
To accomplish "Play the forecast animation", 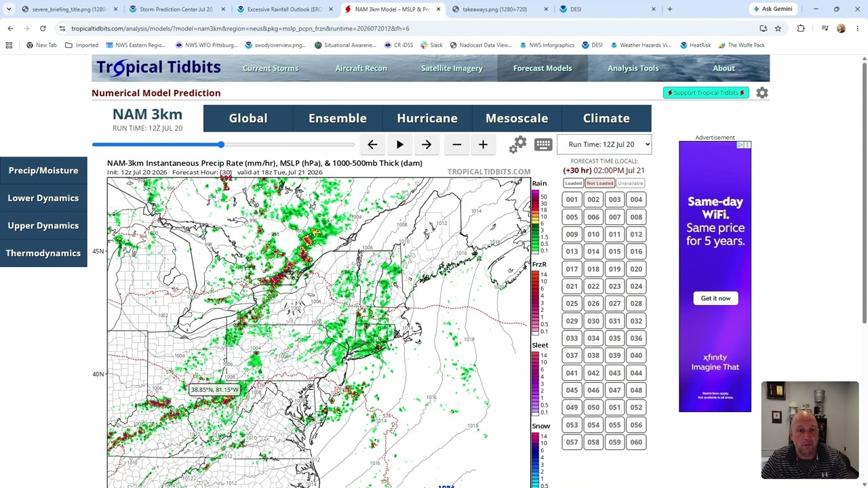I will pyautogui.click(x=400, y=144).
